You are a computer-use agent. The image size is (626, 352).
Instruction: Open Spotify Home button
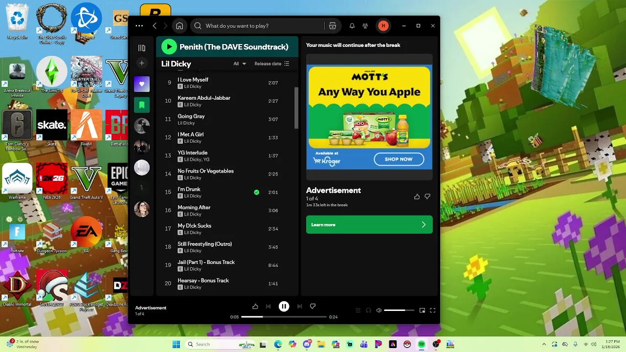point(179,26)
